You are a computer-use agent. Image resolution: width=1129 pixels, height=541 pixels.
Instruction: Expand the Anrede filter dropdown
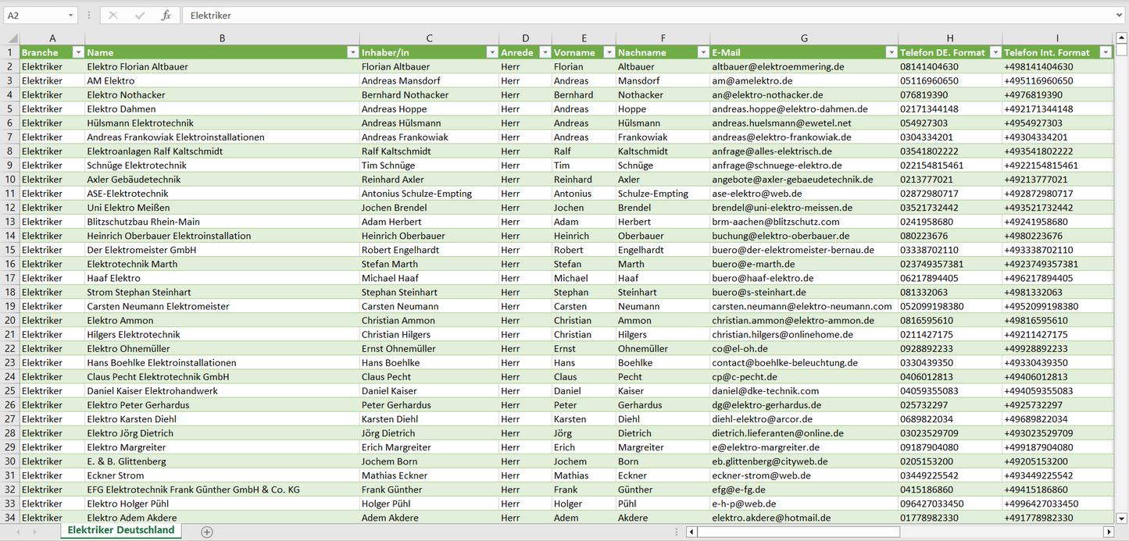pyautogui.click(x=544, y=52)
